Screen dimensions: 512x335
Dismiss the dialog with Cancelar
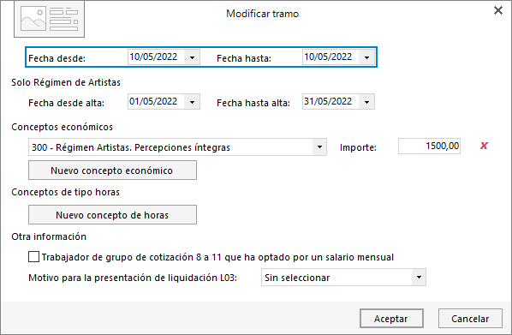point(470,319)
